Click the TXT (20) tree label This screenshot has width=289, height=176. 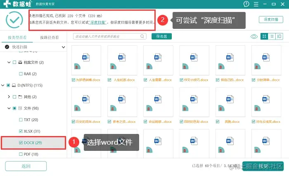pos(31,120)
